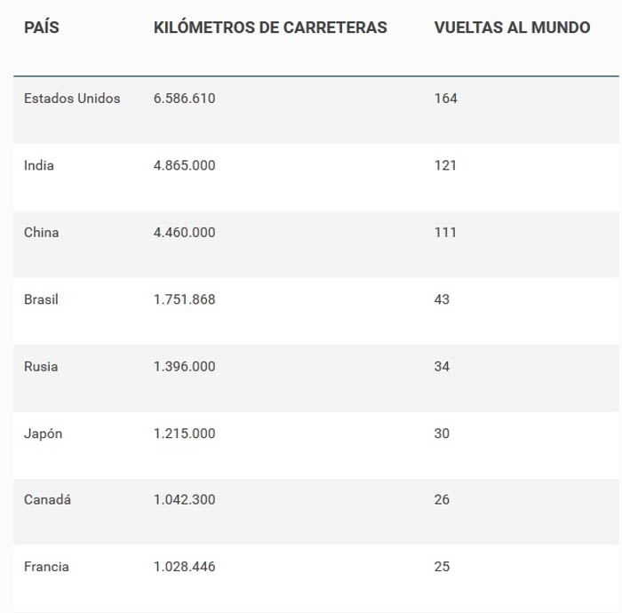Viewport: 622px width, 613px height.
Task: Select the Francia row label
Action: 46,567
